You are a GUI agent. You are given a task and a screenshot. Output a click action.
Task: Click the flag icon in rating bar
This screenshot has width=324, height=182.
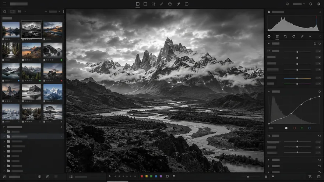pyautogui.click(x=174, y=176)
